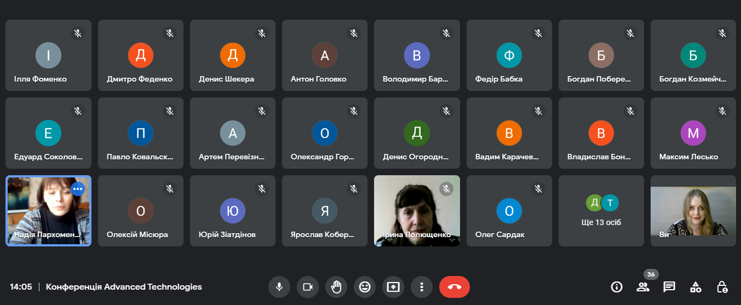
Task: Click blue 'П' avatar of Павло Ковальськ
Action: tap(141, 133)
